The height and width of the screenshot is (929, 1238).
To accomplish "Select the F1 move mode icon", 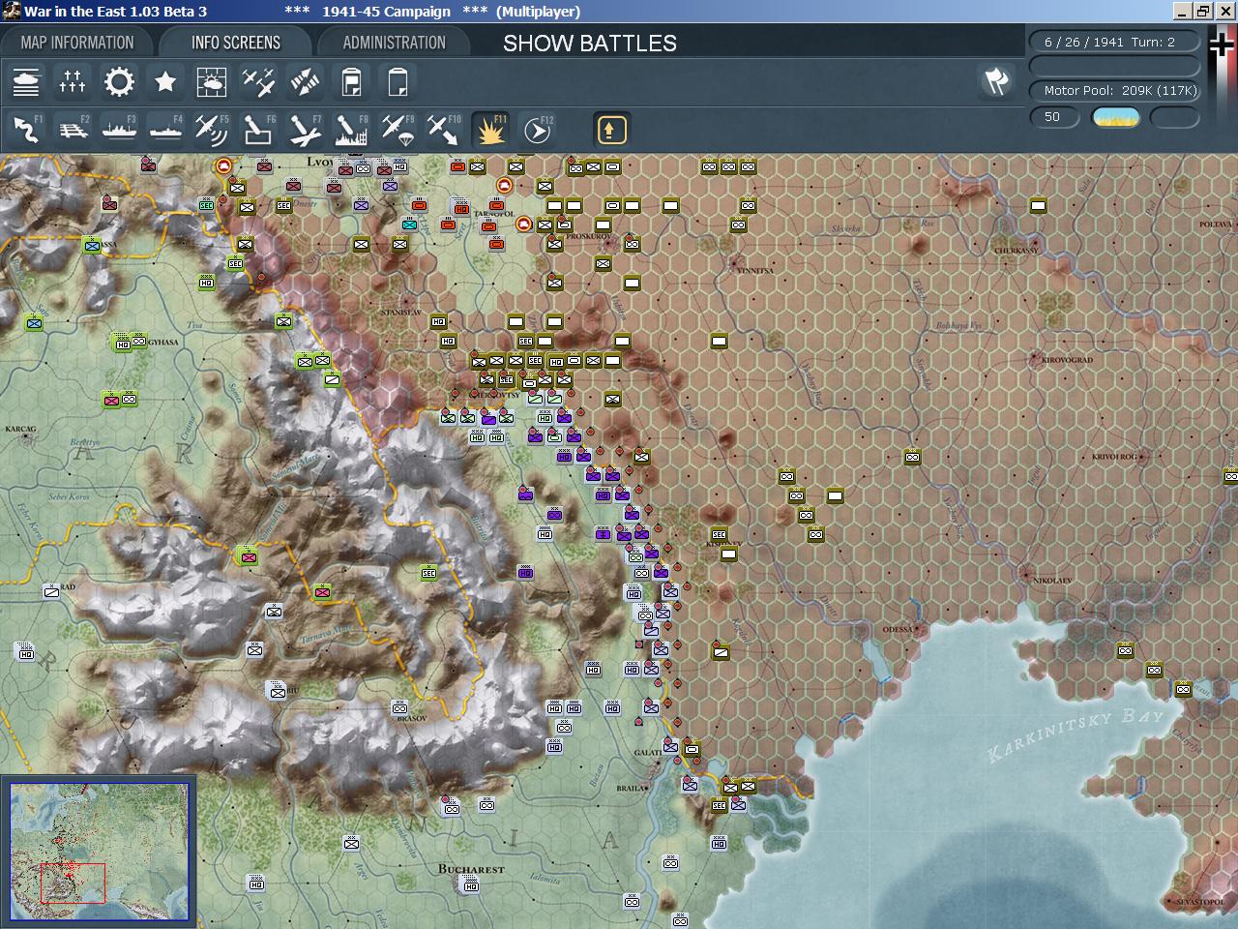I will pyautogui.click(x=26, y=130).
